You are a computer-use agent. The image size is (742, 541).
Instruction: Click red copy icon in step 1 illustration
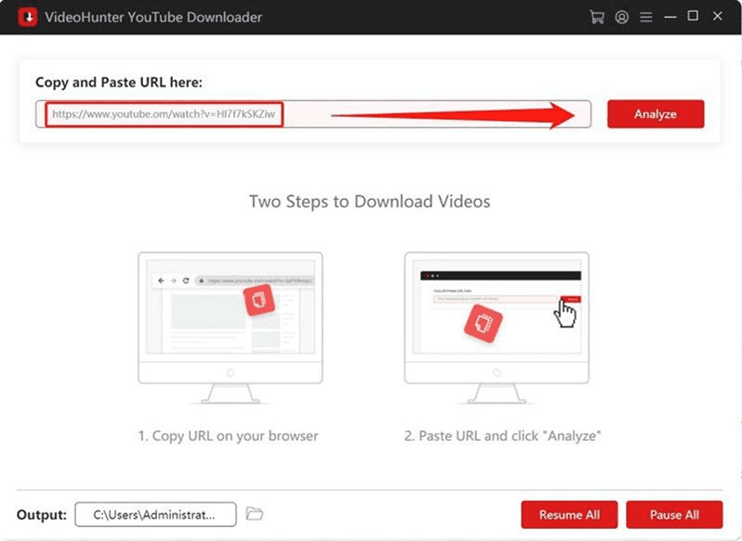(258, 302)
